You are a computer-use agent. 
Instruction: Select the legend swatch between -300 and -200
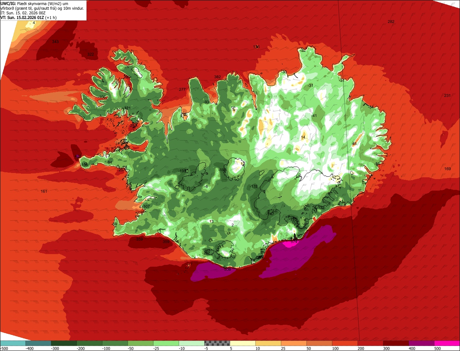tap(64, 343)
